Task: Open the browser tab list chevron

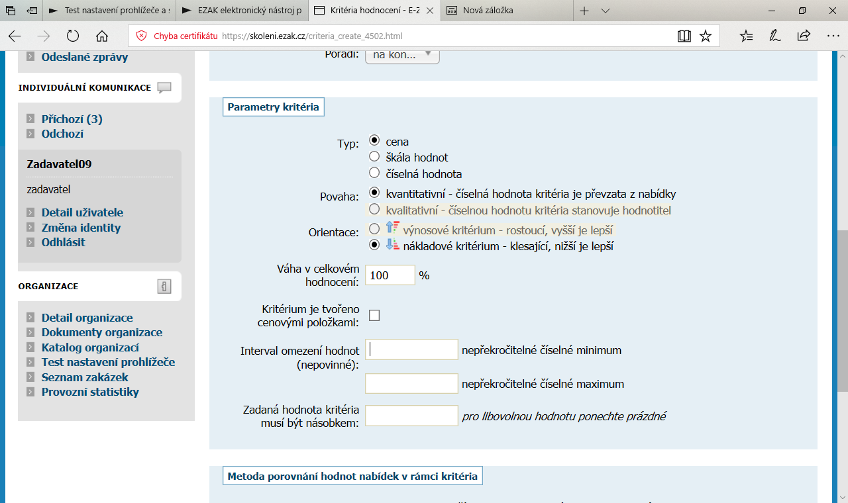Action: tap(606, 11)
